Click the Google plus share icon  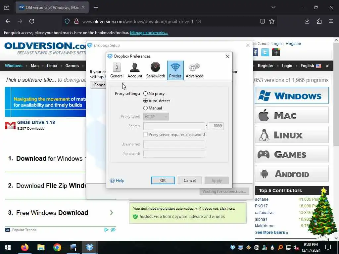pos(276,52)
